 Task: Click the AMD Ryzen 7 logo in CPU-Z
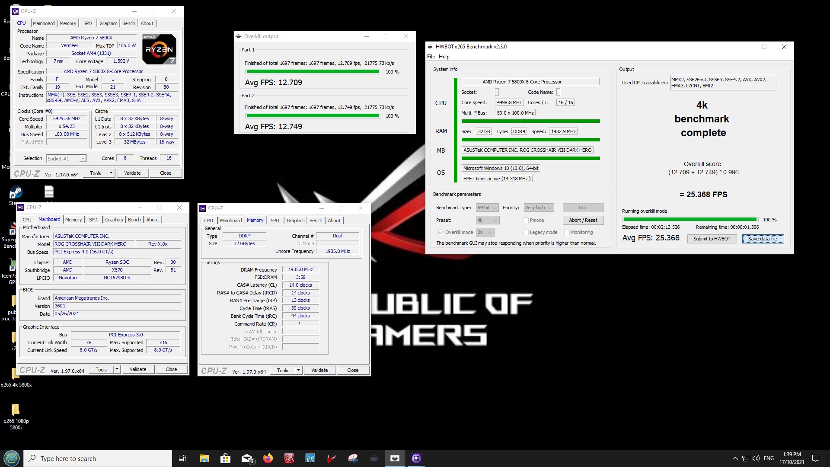click(x=159, y=49)
